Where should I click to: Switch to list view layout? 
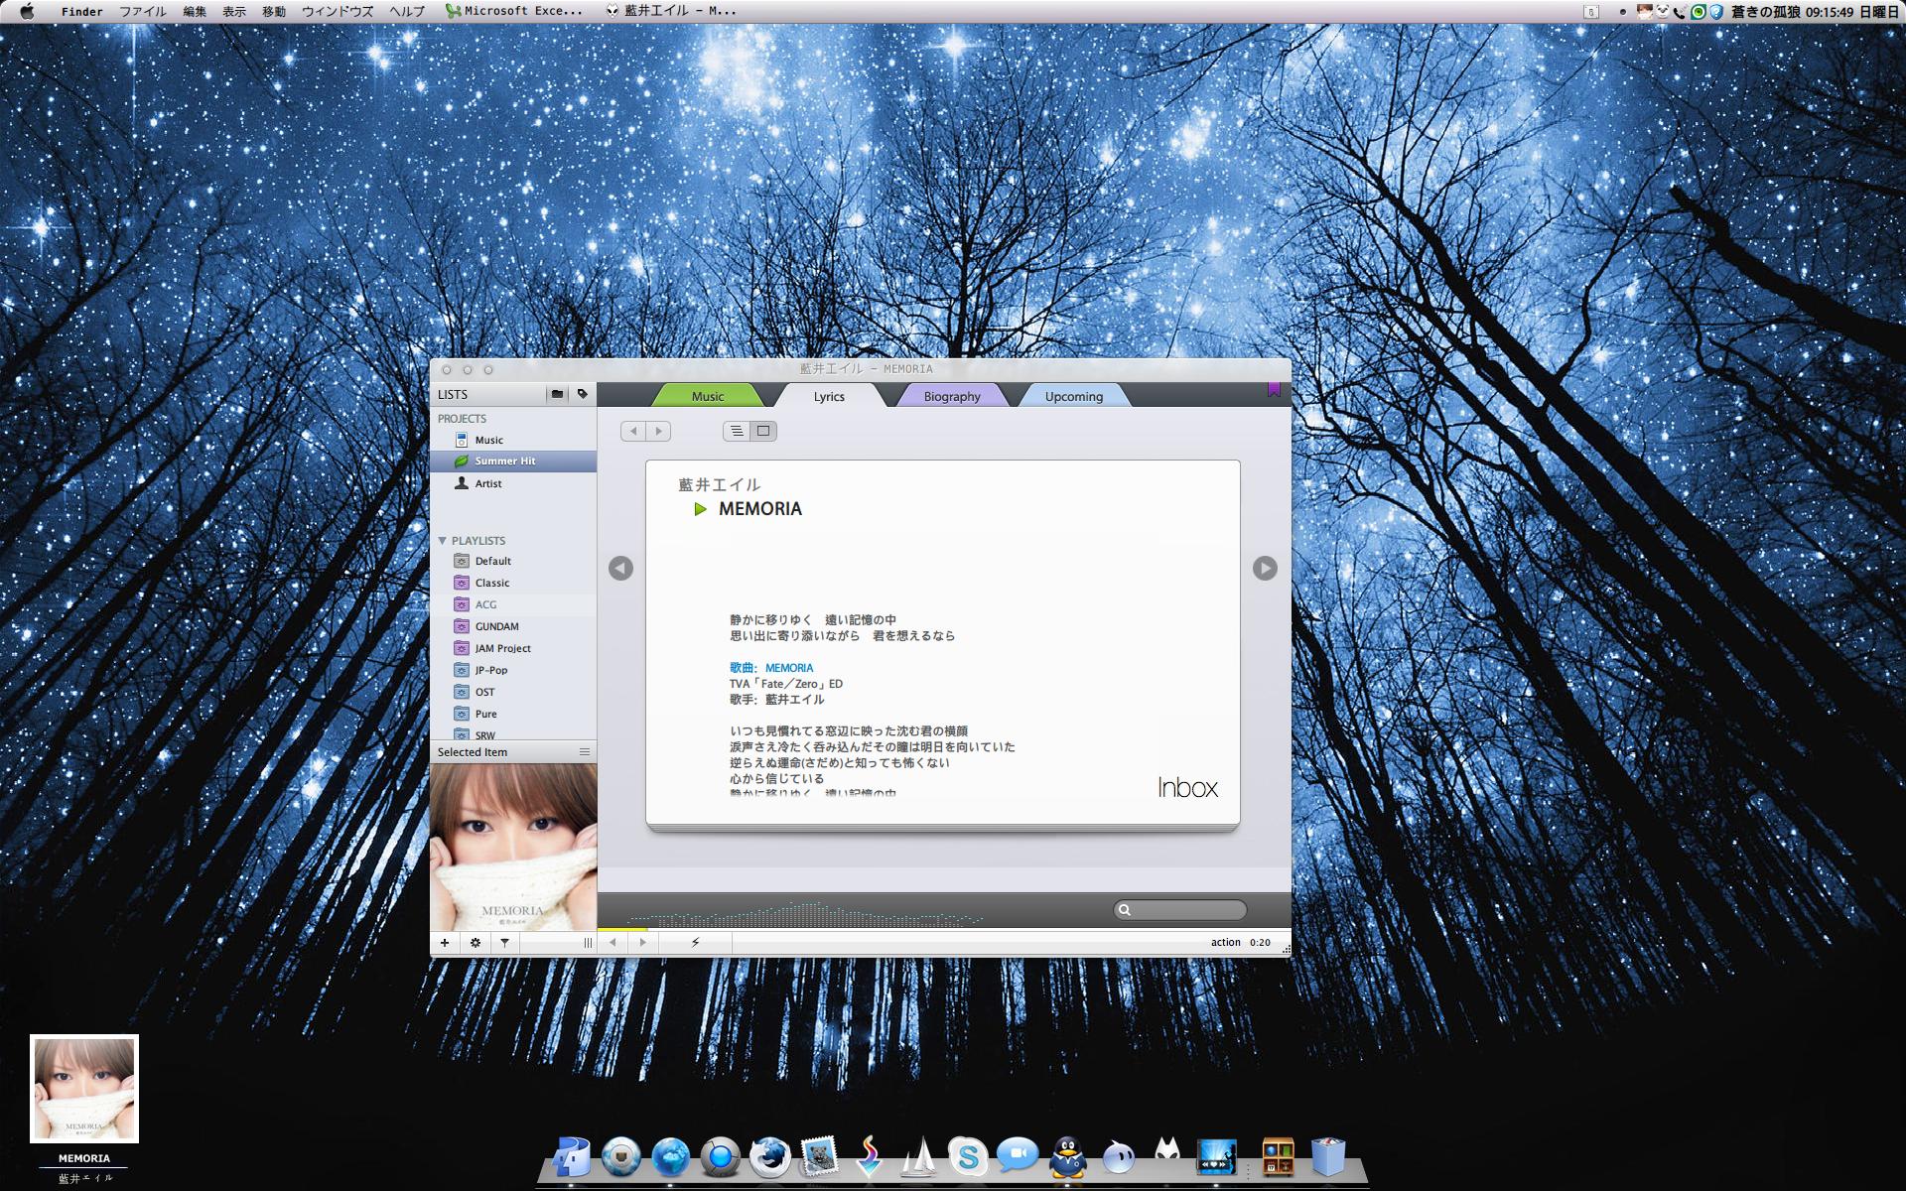737,431
